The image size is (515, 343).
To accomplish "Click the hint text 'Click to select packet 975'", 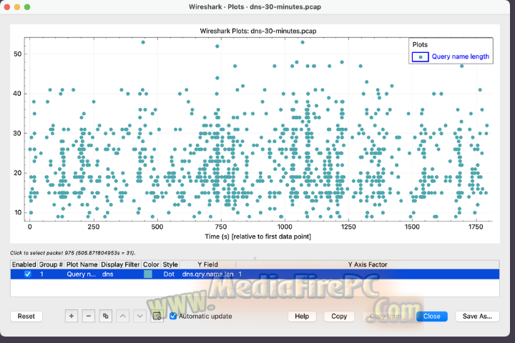I will pyautogui.click(x=72, y=253).
